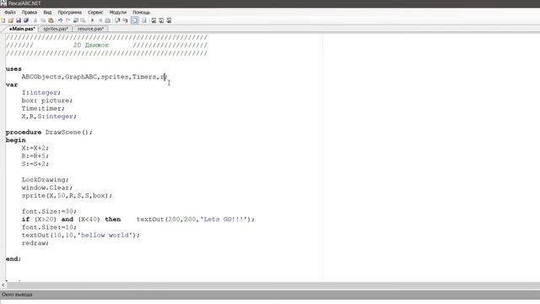Click the 'box: picture;' declaration
The image size is (540, 304).
[47, 100]
